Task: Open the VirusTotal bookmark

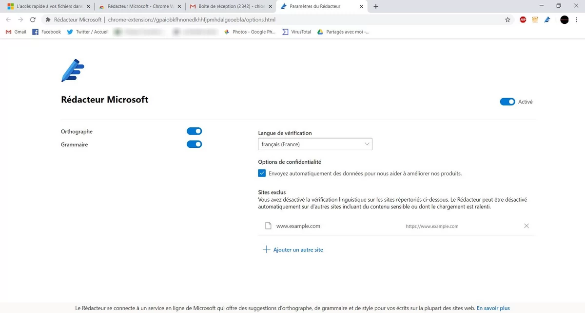Action: click(296, 32)
